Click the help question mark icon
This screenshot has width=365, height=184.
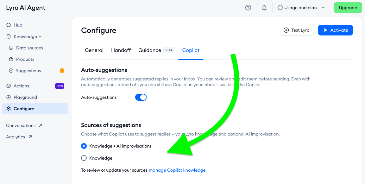(248, 8)
